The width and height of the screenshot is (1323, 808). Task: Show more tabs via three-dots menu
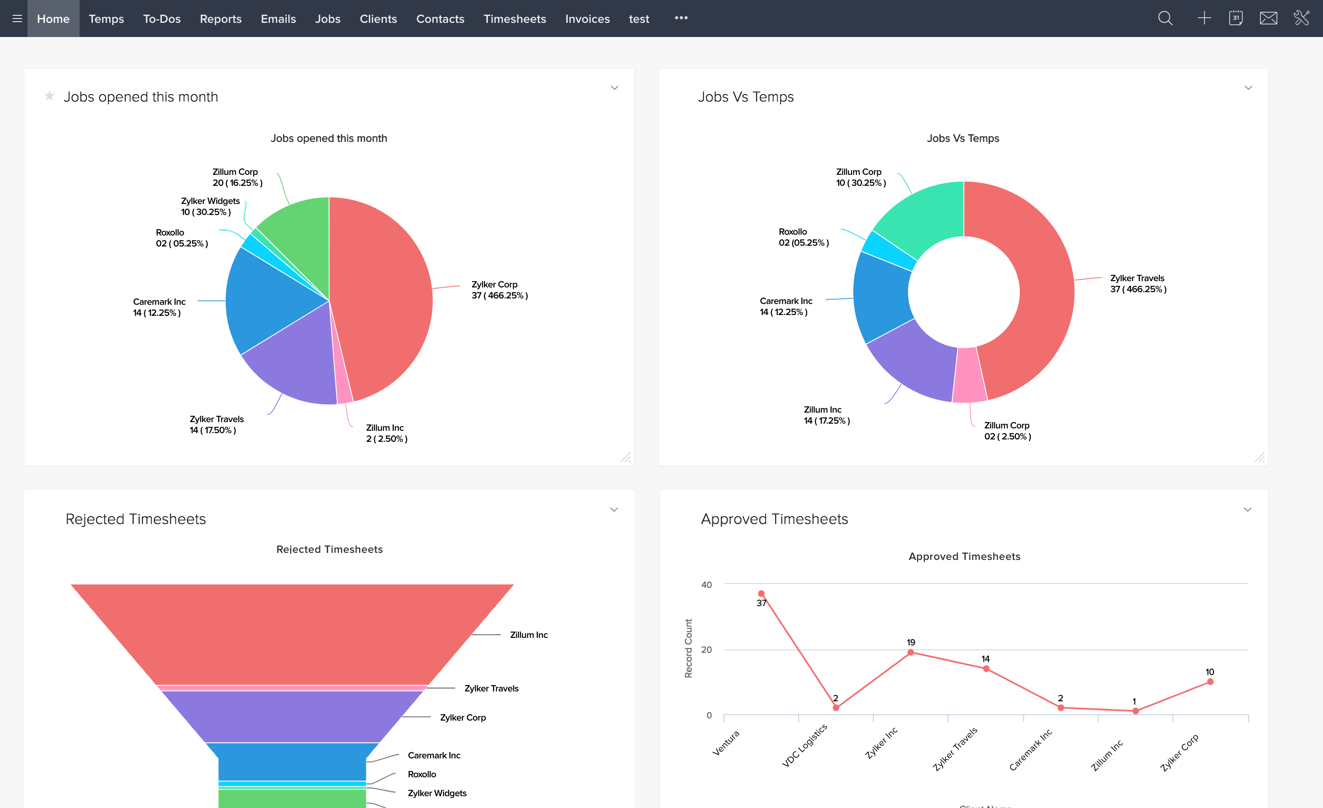(681, 18)
